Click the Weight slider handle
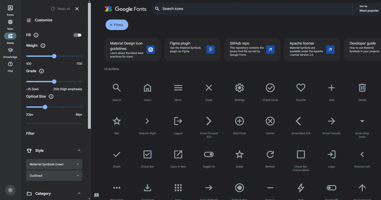Screen dimensions: 381x200 tap(54, 56)
